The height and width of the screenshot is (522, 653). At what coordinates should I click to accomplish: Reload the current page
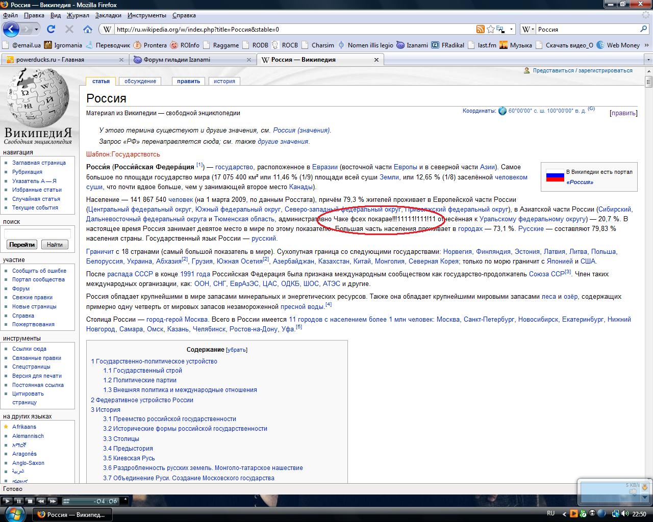pyautogui.click(x=51, y=29)
